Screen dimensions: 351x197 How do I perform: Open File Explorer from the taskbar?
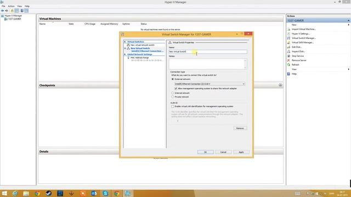pyautogui.click(x=26, y=193)
